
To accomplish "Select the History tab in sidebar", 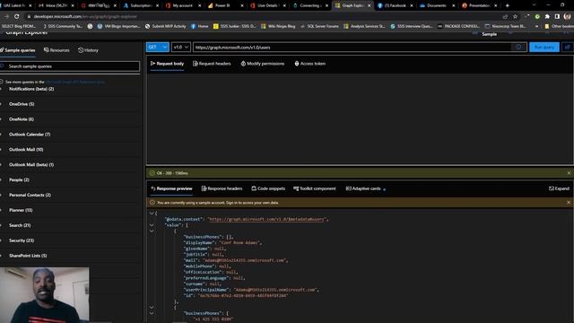I will (88, 50).
